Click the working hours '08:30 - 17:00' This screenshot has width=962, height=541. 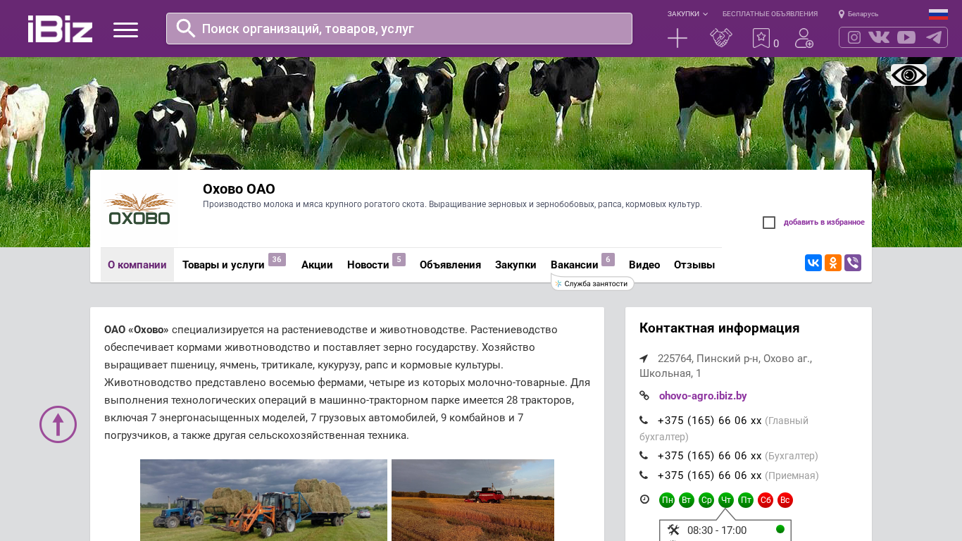coord(717,530)
